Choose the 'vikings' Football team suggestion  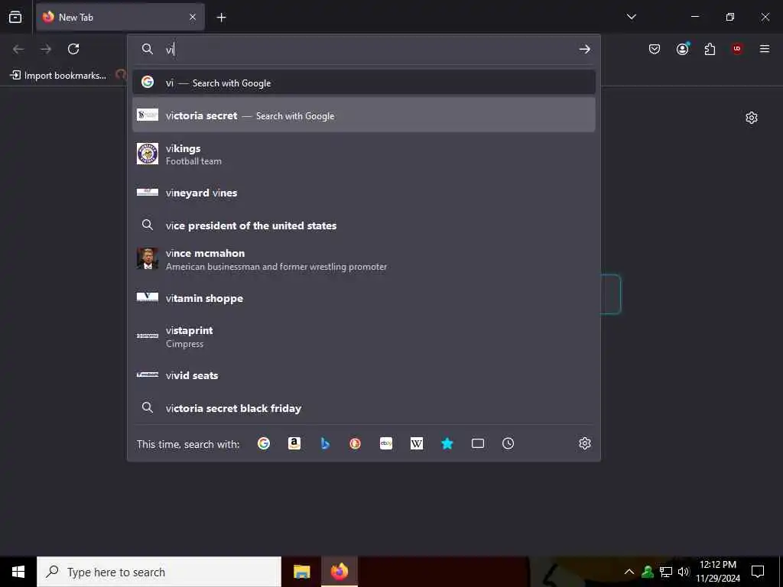(363, 154)
